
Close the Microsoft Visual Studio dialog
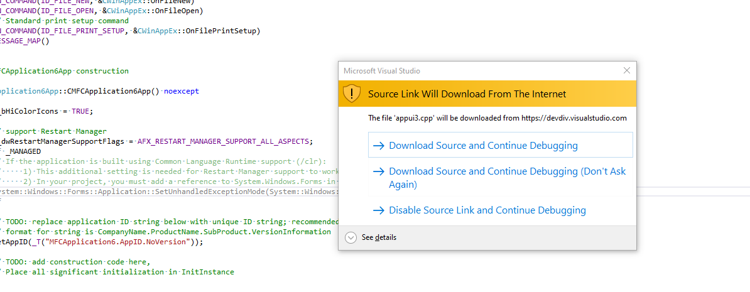pyautogui.click(x=627, y=71)
